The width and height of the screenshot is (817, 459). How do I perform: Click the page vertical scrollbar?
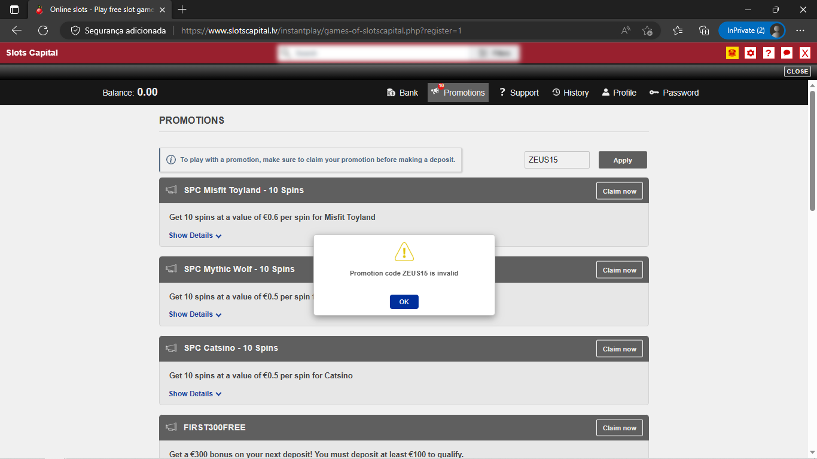812,149
